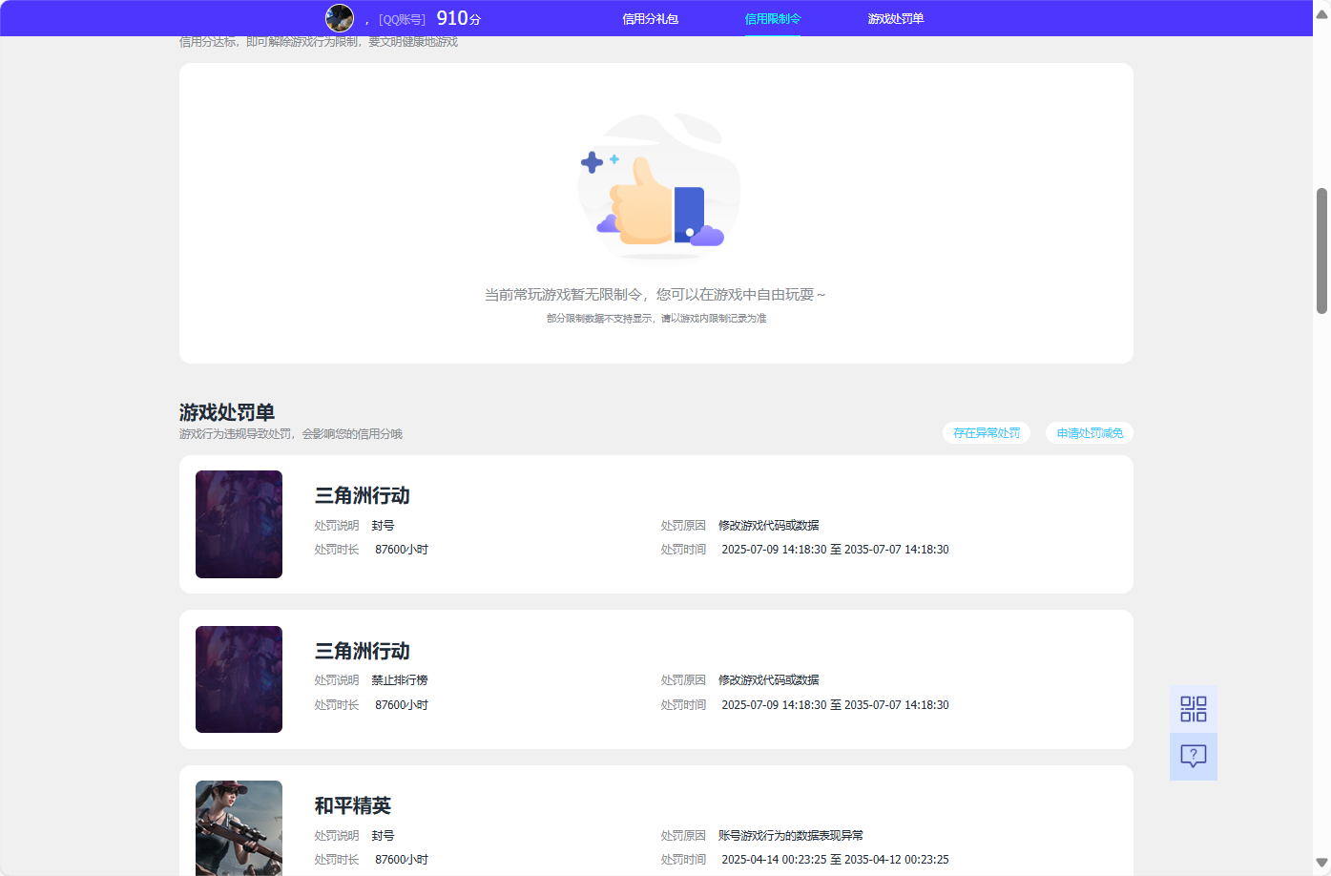Click 游戏行为违规导致处罚 subtitle text

click(x=291, y=434)
